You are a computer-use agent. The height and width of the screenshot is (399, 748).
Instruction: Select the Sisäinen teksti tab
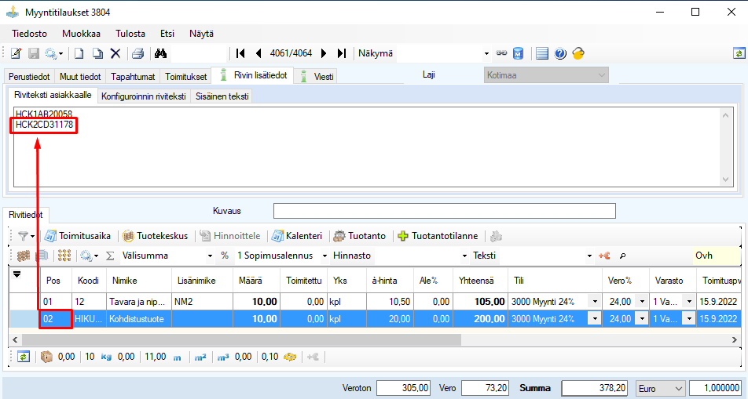(x=222, y=96)
